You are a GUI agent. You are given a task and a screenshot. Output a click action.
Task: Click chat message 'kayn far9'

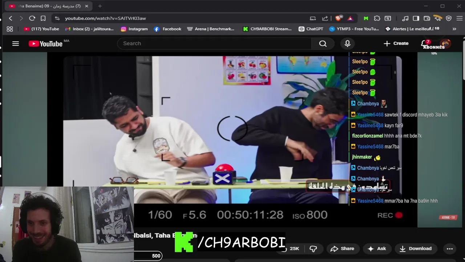(x=394, y=126)
